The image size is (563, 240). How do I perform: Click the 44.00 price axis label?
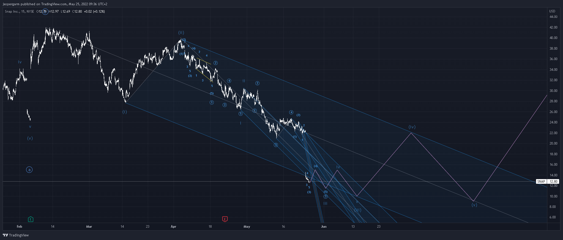click(x=553, y=17)
